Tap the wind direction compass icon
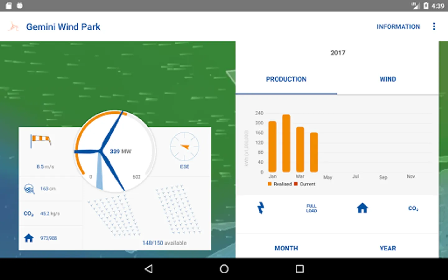448x280 pixels. click(x=184, y=147)
